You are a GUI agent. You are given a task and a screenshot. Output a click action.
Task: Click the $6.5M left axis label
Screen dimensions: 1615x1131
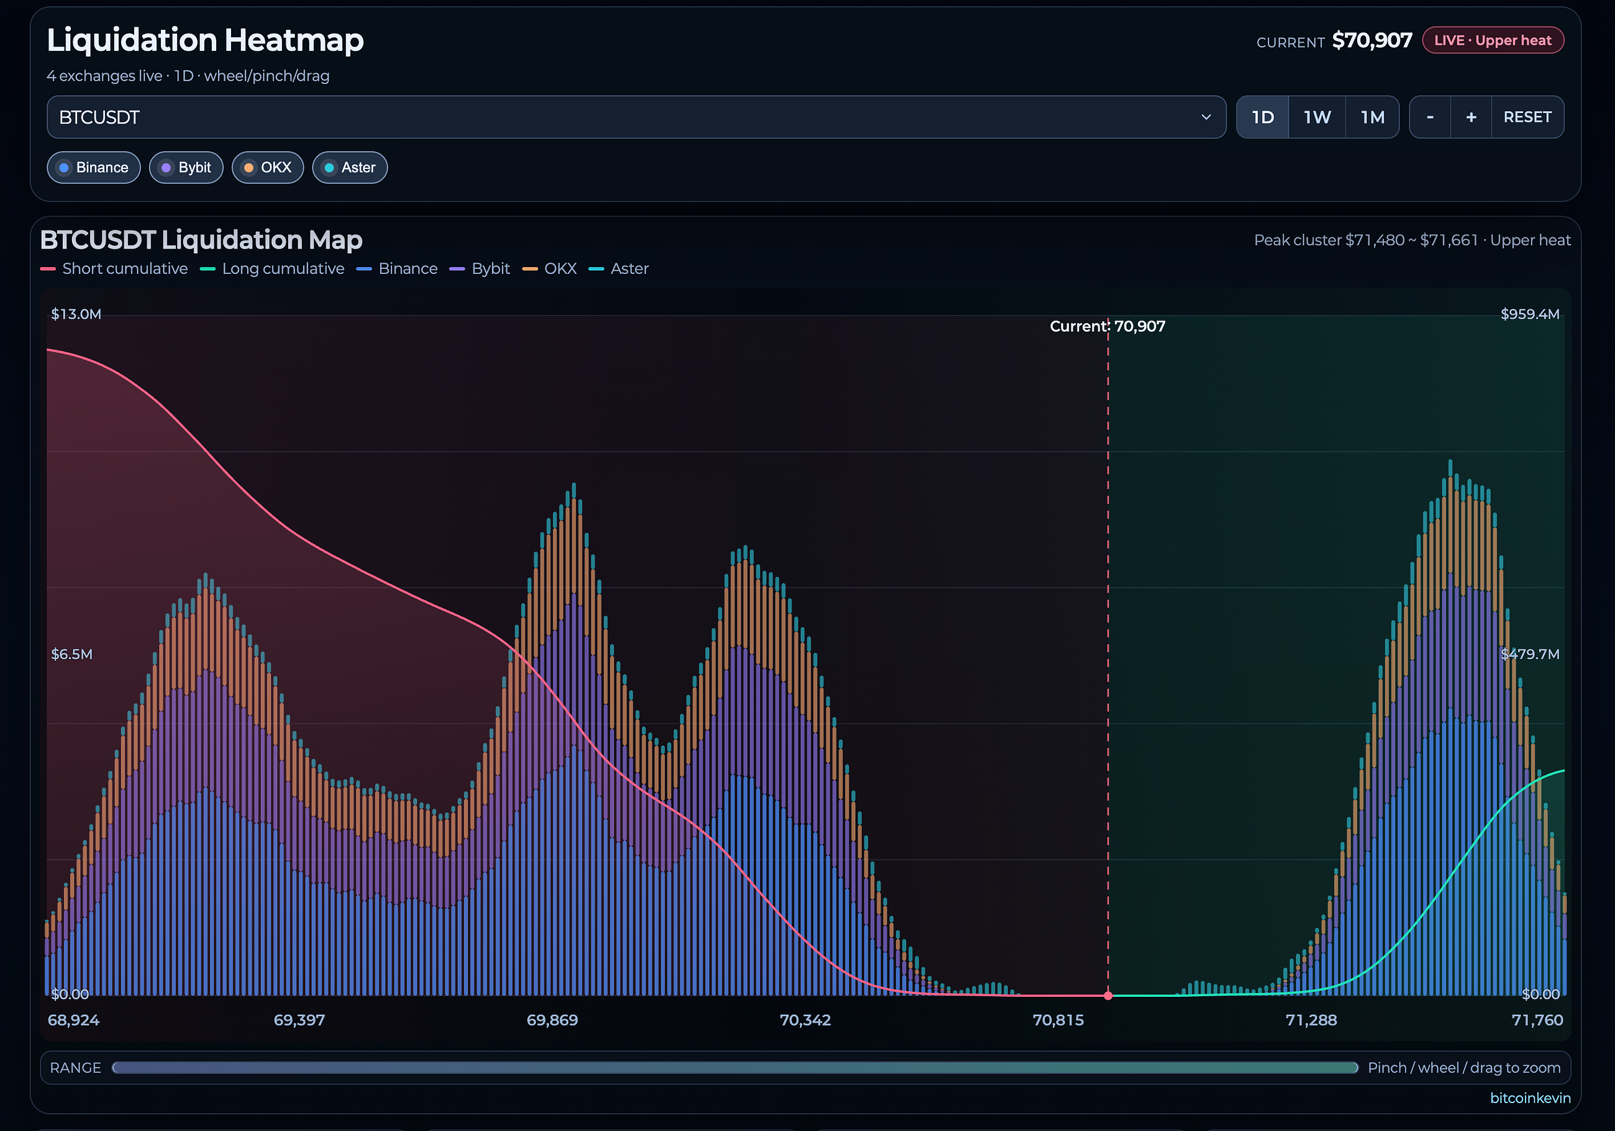(x=72, y=654)
